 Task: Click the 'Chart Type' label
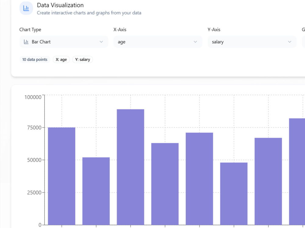[30, 29]
